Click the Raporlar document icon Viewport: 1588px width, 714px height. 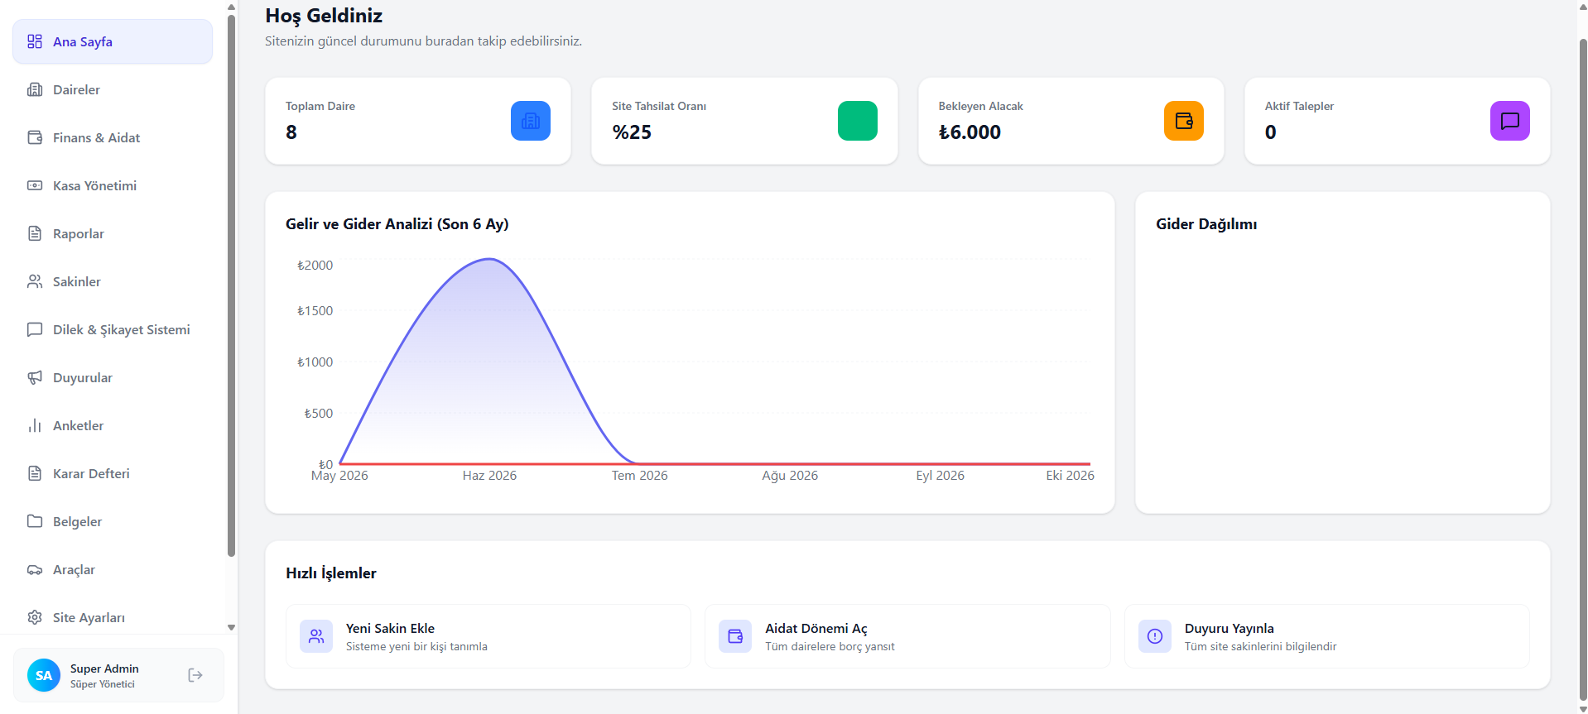[35, 233]
